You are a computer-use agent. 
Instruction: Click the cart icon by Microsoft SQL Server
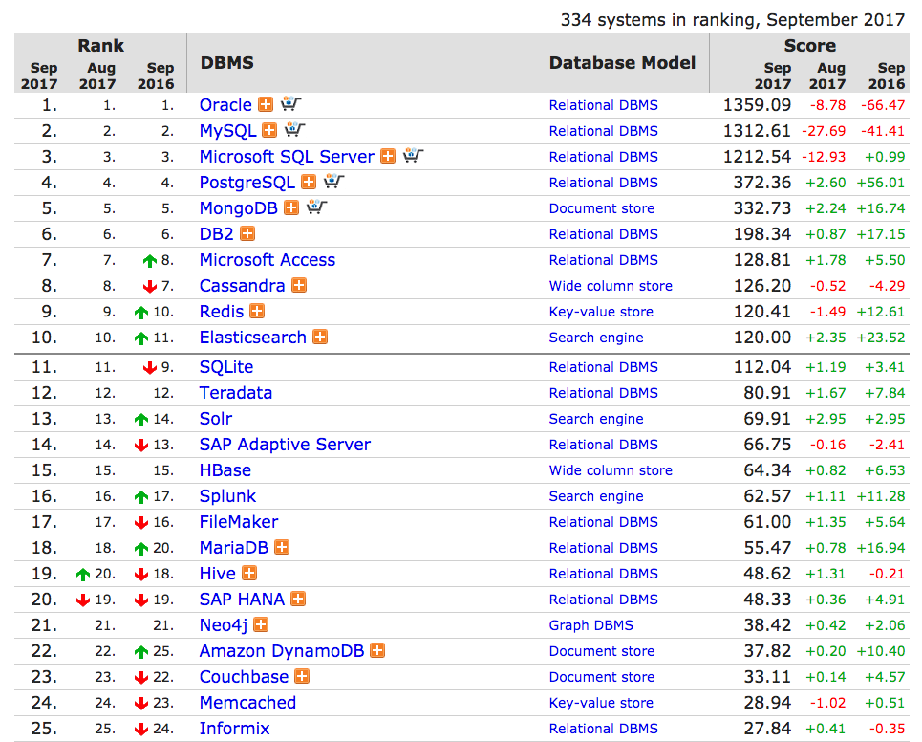click(x=414, y=157)
